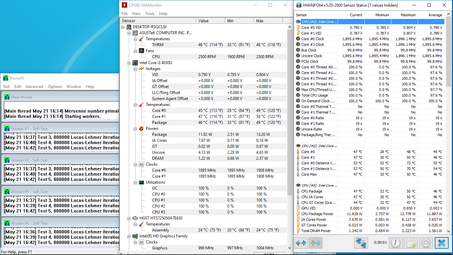This screenshot has width=453, height=255.
Task: Open the Options menu in Prime95
Action: pos(55,87)
